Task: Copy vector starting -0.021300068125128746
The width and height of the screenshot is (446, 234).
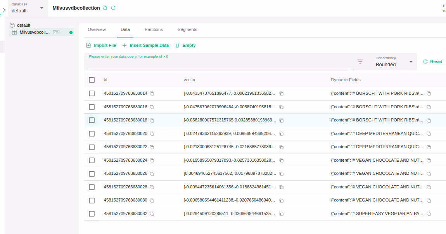Action: coord(281,147)
